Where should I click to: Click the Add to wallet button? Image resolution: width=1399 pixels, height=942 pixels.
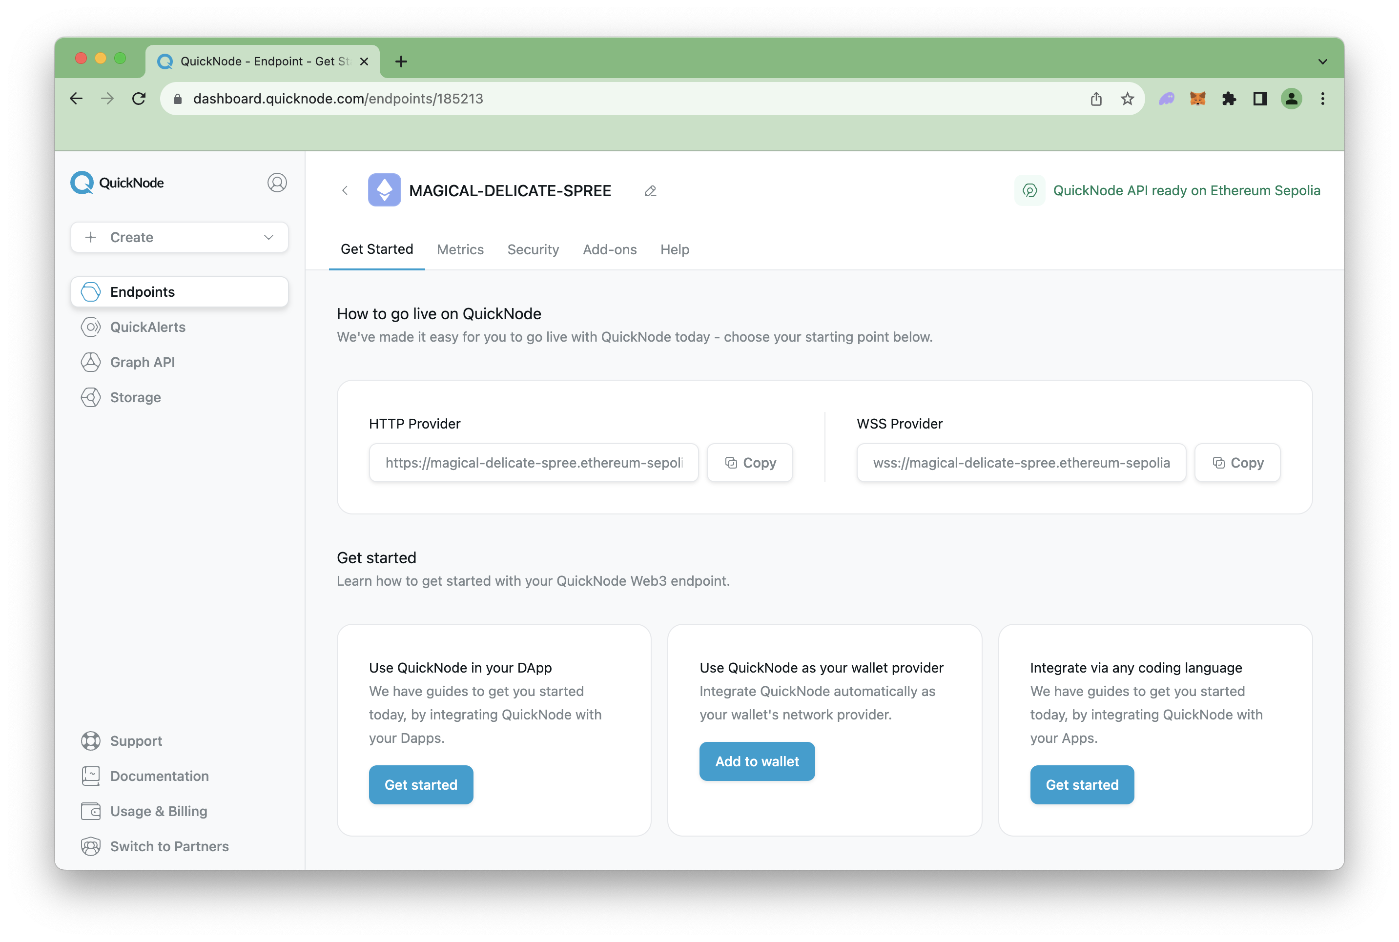click(x=757, y=761)
